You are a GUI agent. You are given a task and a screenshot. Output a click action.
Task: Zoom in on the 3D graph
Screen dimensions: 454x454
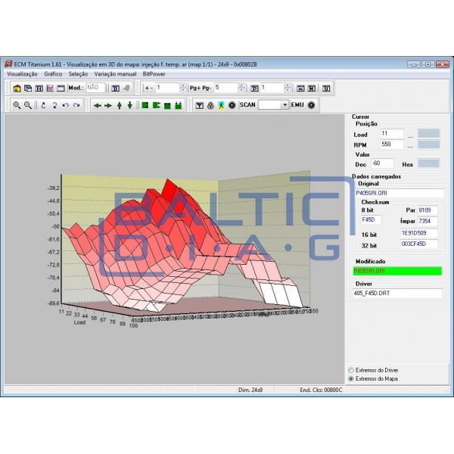click(17, 105)
